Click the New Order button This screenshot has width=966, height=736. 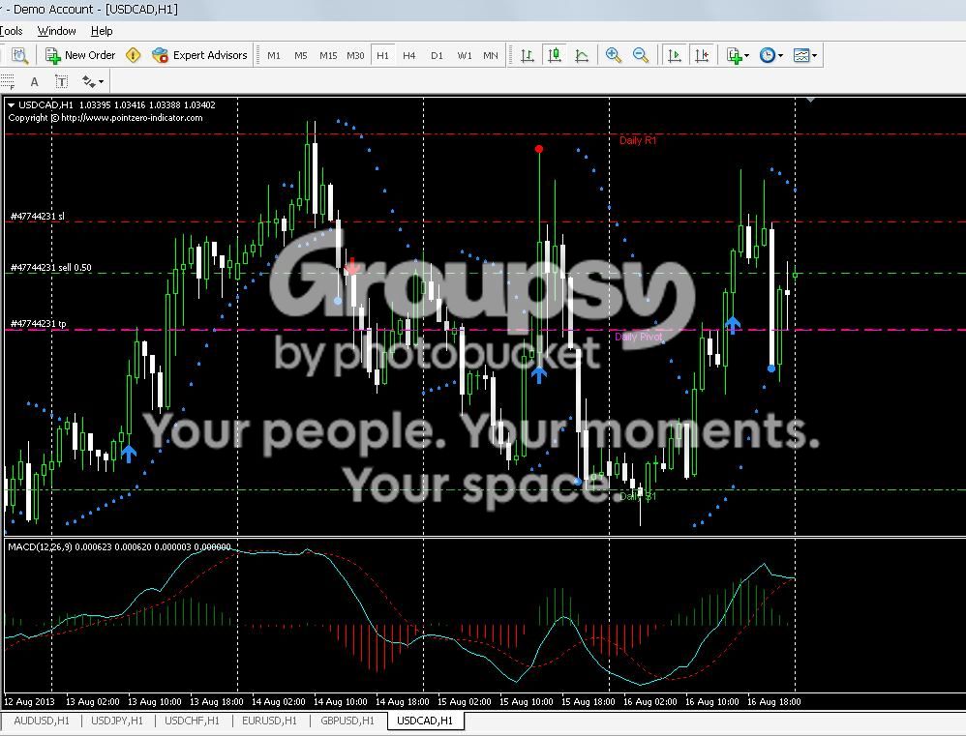click(x=80, y=55)
